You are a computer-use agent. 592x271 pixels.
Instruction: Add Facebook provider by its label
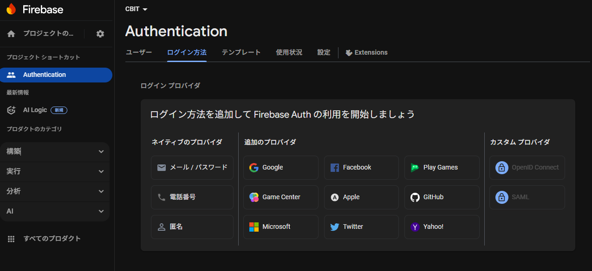pyautogui.click(x=357, y=168)
